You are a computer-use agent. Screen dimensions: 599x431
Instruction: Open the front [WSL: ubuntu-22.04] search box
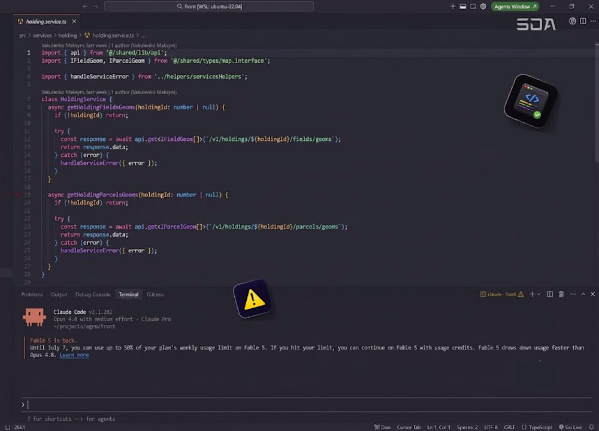tap(209, 7)
